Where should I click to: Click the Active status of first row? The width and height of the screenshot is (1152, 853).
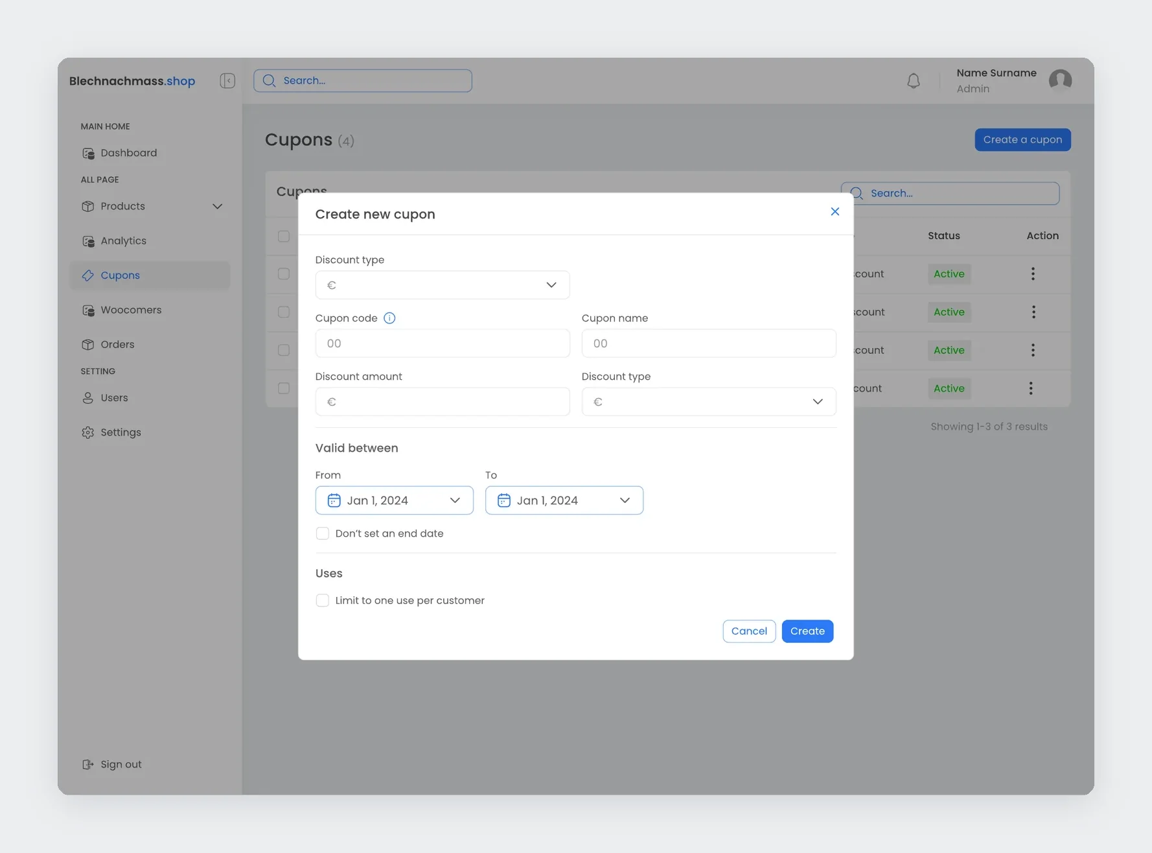(949, 274)
